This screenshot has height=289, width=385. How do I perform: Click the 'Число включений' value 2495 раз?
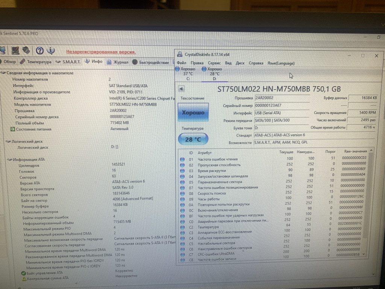(x=361, y=120)
